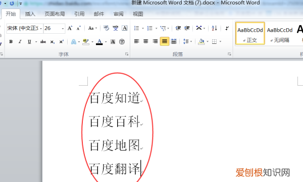Apply Character Border to text
The image size is (303, 182).
point(124,28)
